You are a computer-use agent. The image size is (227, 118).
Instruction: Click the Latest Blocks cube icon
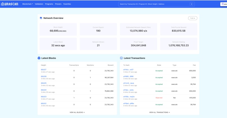pyautogui.click(x=39, y=58)
